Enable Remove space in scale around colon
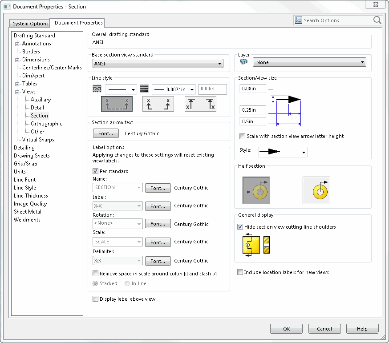389x343 pixels. (95, 273)
